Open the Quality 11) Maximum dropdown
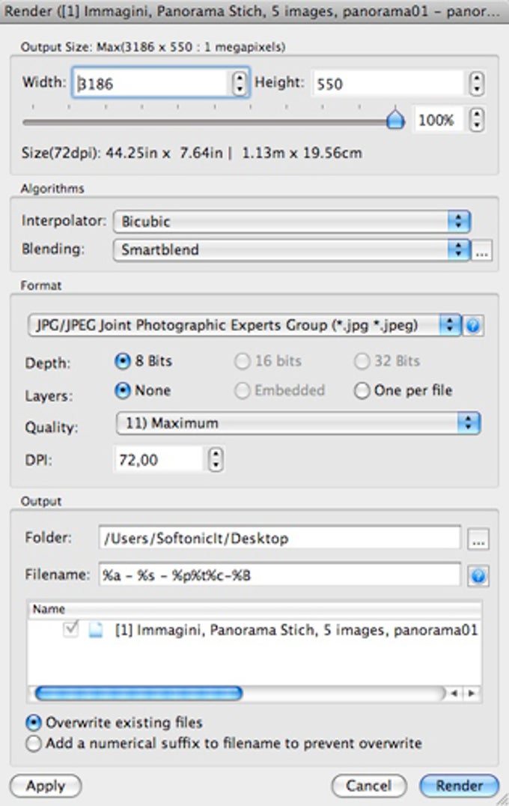The height and width of the screenshot is (806, 509). [298, 423]
